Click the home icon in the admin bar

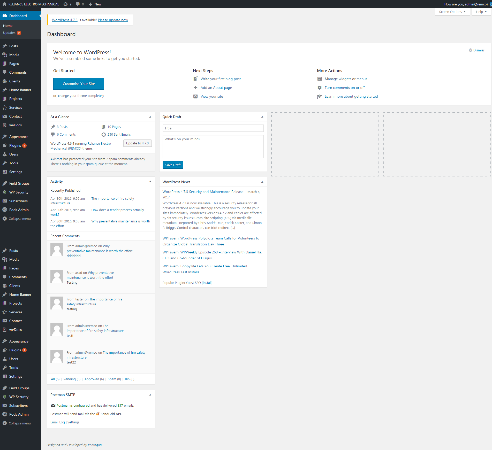pos(4,4)
